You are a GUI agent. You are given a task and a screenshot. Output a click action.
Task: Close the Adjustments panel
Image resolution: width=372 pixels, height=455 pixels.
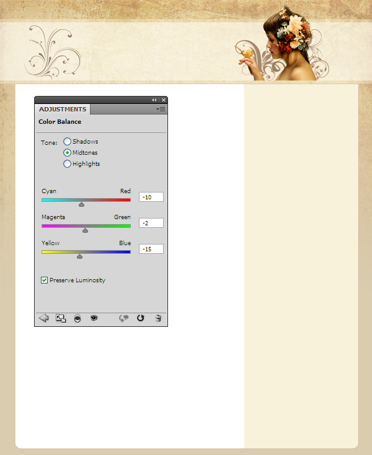tap(164, 100)
